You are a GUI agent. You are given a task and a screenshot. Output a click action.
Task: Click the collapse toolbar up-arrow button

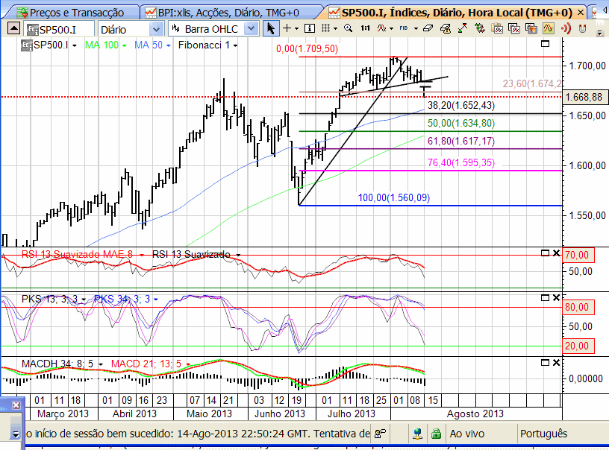13,28
